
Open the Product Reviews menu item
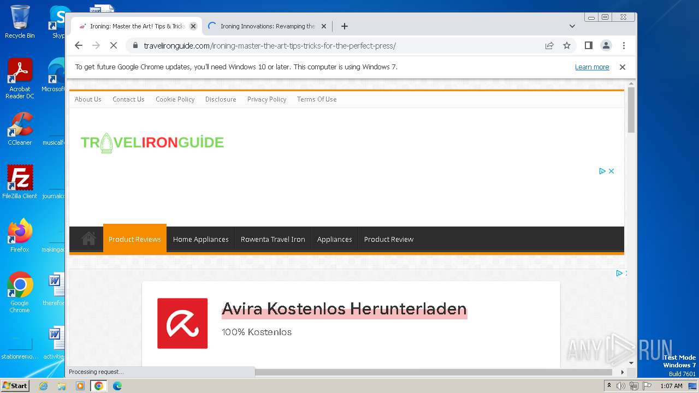(135, 239)
